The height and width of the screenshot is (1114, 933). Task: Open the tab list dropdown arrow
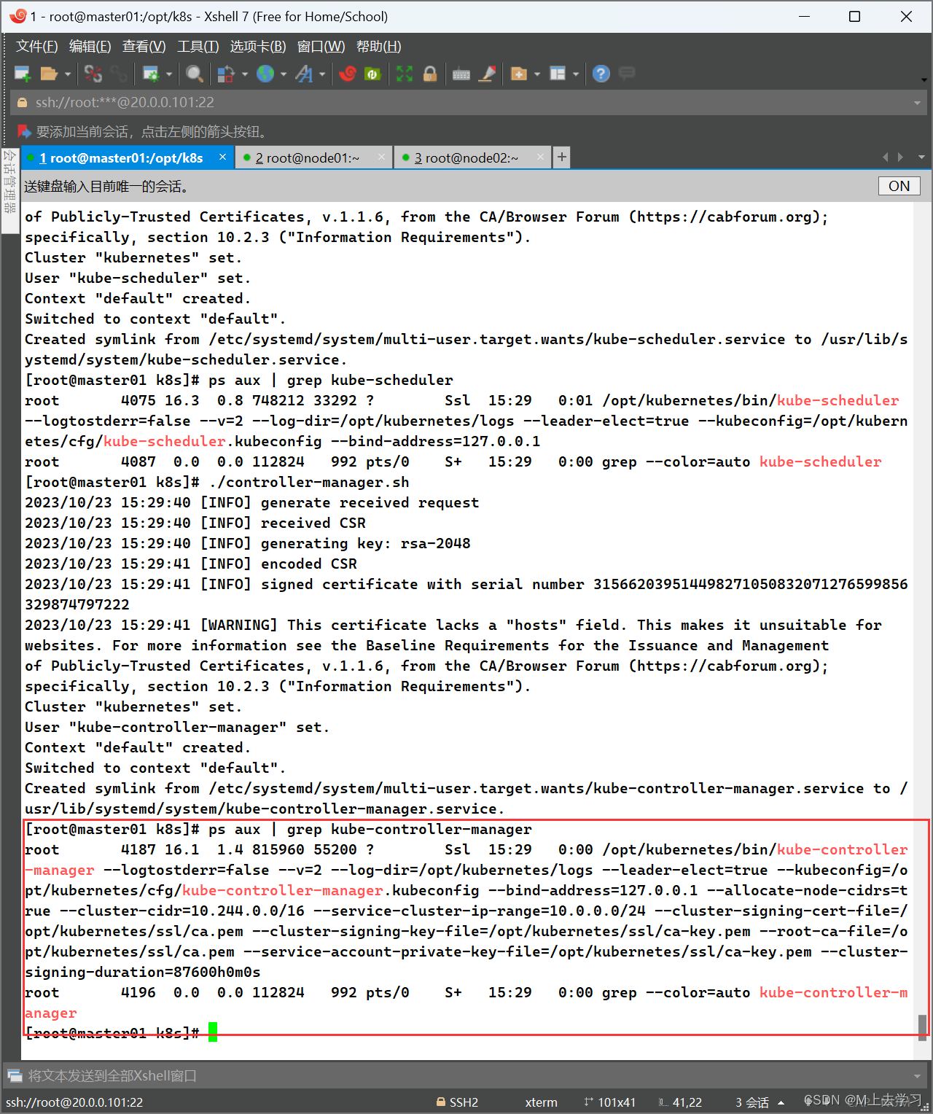tap(921, 157)
